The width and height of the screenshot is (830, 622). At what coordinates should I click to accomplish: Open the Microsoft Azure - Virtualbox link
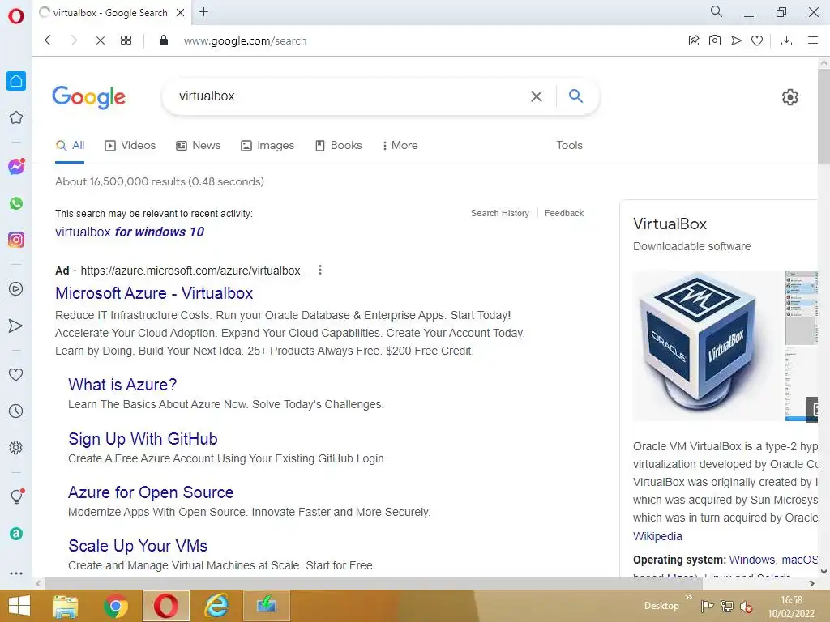pyautogui.click(x=154, y=293)
